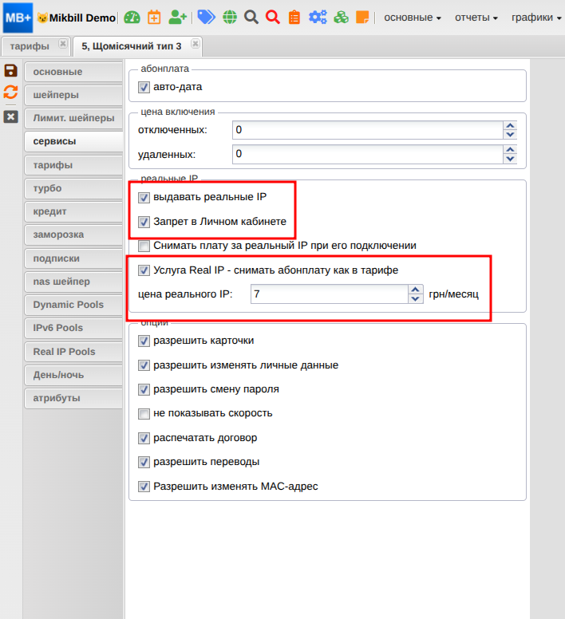Increase удаленных value with up arrow
Screen dimensions: 565x619
click(510, 150)
